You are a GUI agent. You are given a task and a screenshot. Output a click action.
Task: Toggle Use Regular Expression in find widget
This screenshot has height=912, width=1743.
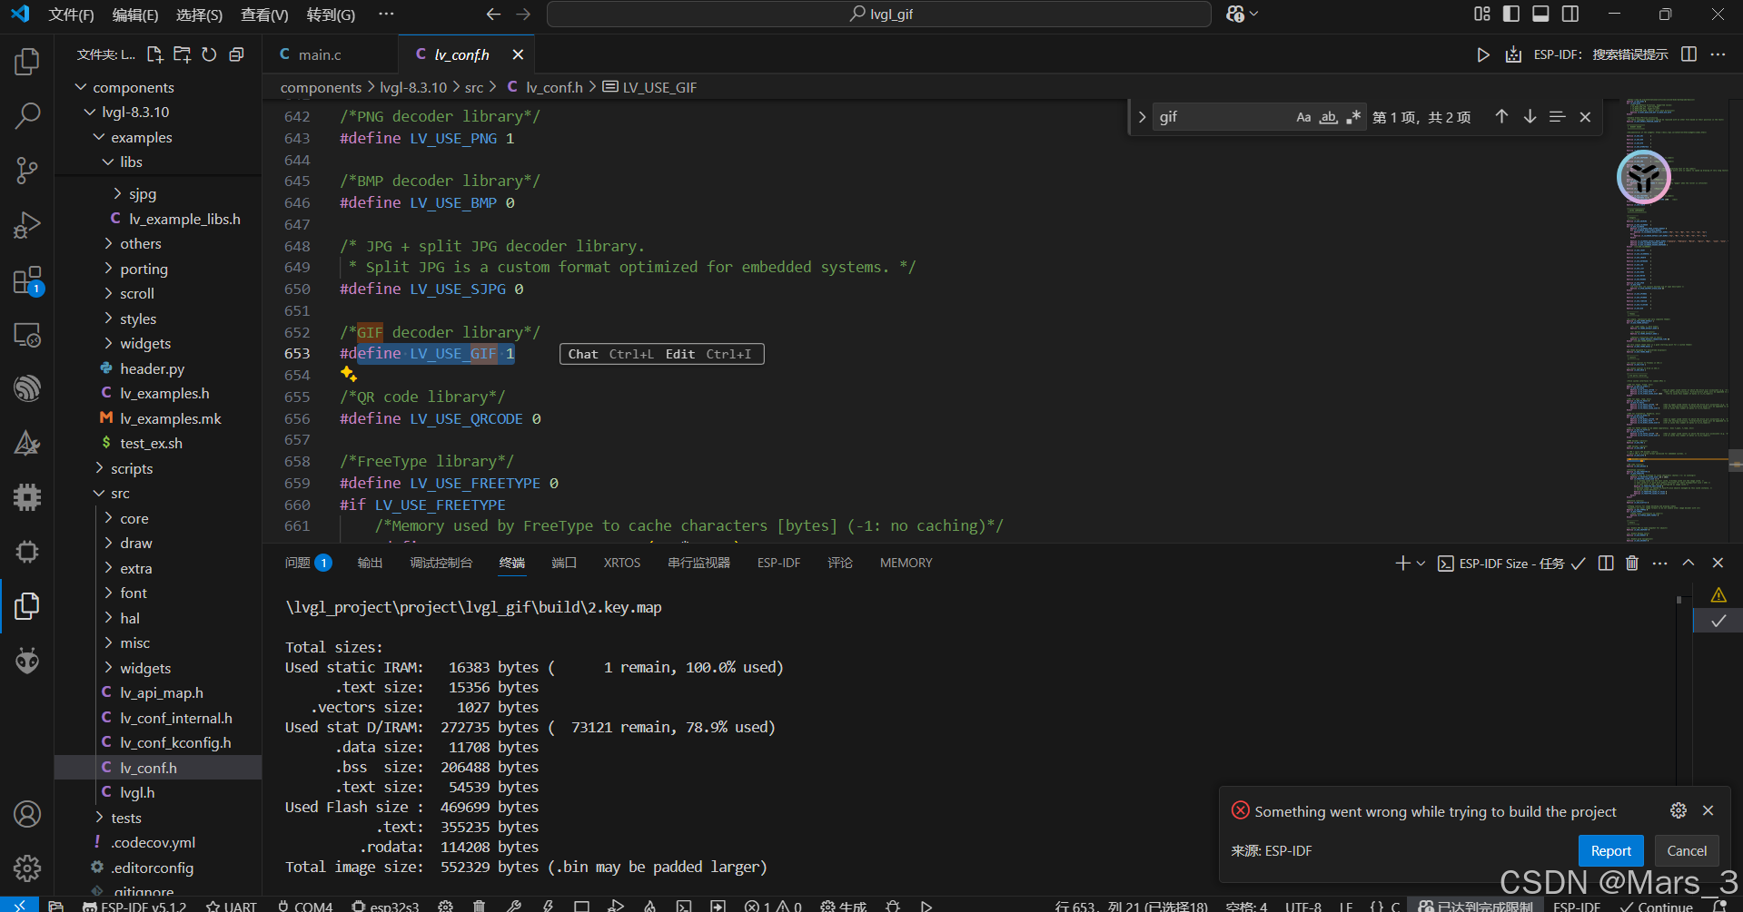pyautogui.click(x=1353, y=117)
